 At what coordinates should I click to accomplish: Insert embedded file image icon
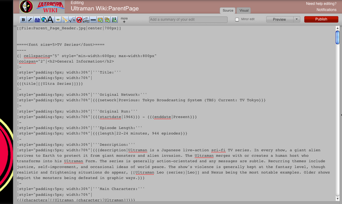[58, 20]
